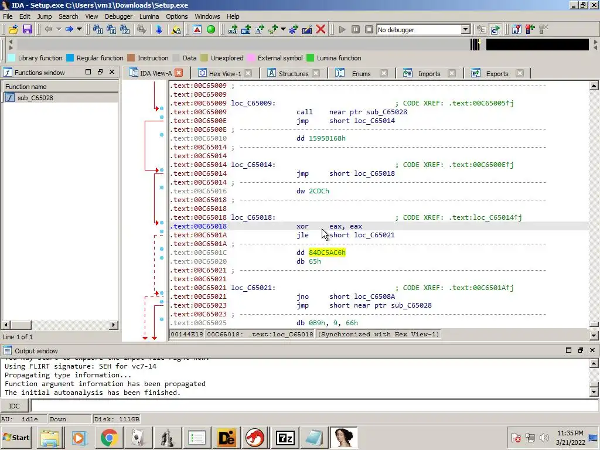
Task: Click the navigation band black region
Action: pyautogui.click(x=537, y=45)
